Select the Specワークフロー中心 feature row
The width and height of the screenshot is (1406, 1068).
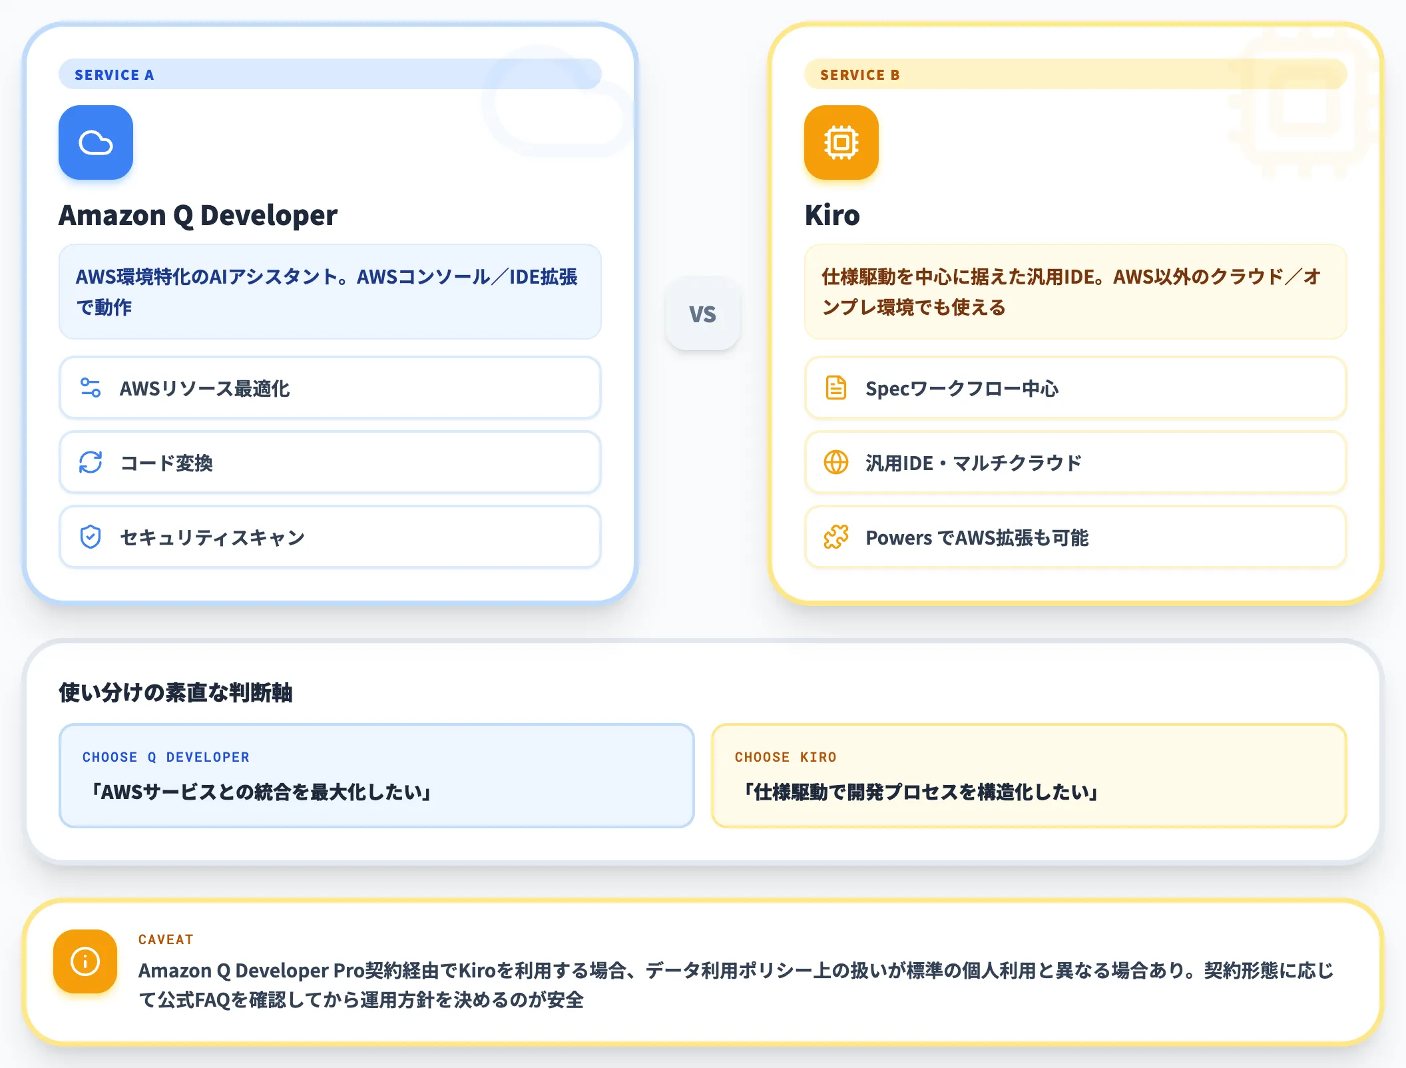[x=1076, y=388]
